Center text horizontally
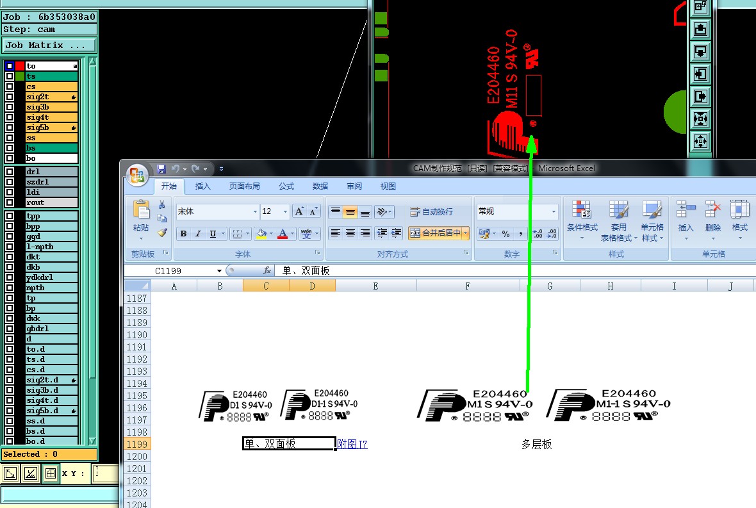756x508 pixels. (350, 233)
